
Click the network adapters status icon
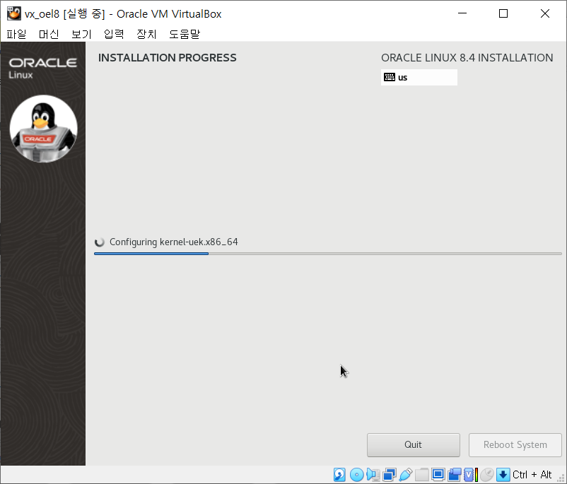click(390, 475)
